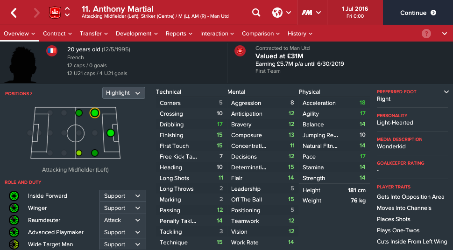Viewport: 453px width, 250px height.
Task: Click the back navigation arrow
Action: tap(14, 13)
